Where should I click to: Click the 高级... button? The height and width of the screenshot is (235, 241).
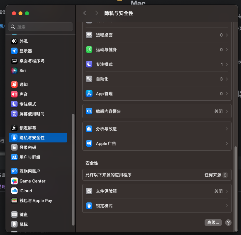213,222
